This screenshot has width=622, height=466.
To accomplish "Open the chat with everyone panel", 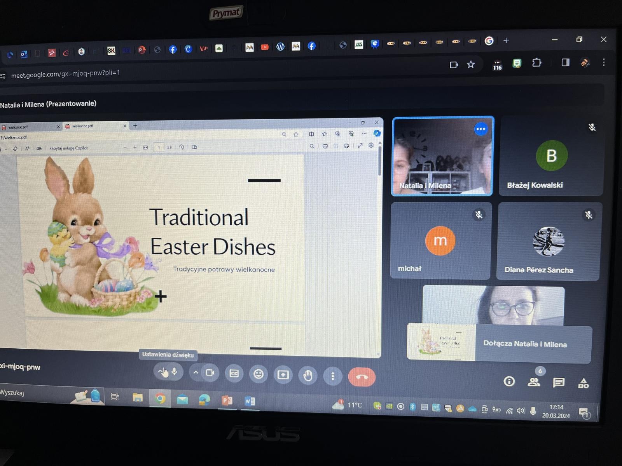I will [559, 383].
